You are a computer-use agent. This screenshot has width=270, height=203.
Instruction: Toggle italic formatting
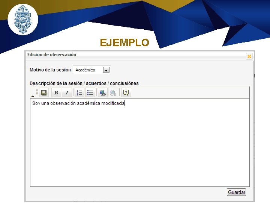(67, 93)
